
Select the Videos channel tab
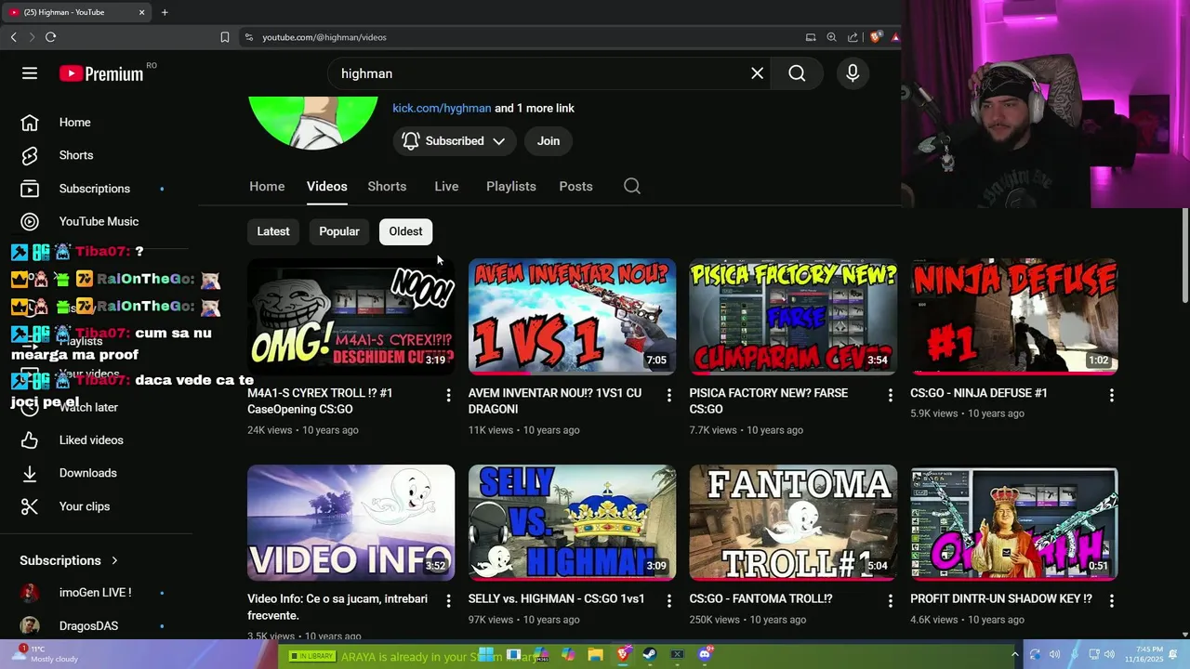click(327, 186)
